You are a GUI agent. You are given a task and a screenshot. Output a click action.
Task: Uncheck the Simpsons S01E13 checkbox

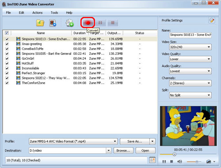pyautogui.click(x=7, y=39)
